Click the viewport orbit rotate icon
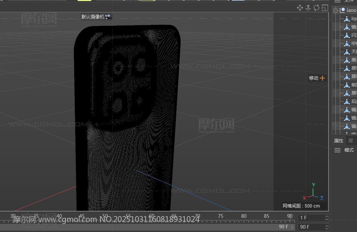This screenshot has height=232, width=357. (317, 8)
